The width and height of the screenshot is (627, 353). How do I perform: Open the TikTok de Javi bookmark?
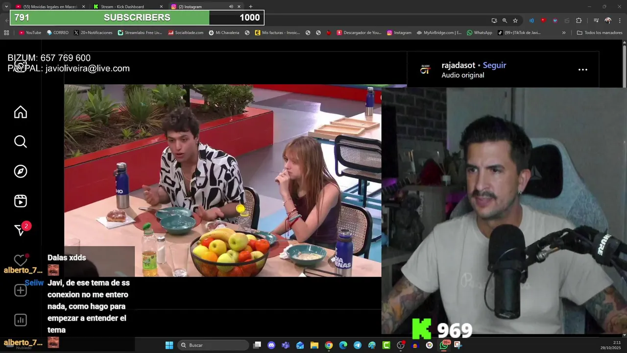click(519, 33)
